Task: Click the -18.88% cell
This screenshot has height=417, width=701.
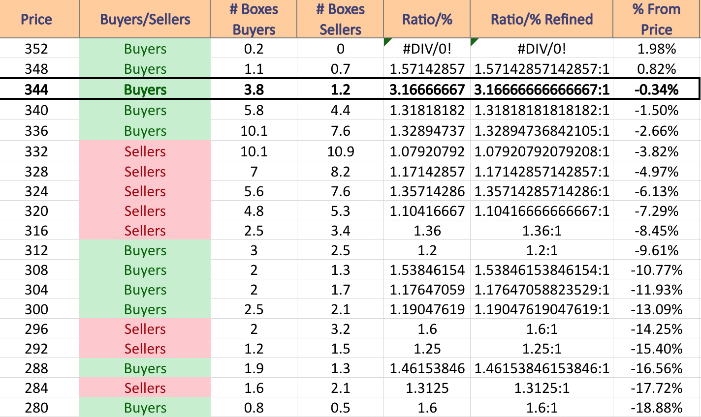Action: [x=656, y=408]
